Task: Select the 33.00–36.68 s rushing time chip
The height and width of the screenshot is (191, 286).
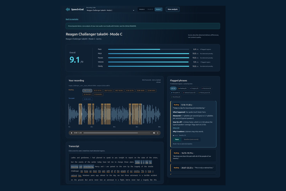Action: click(141, 90)
